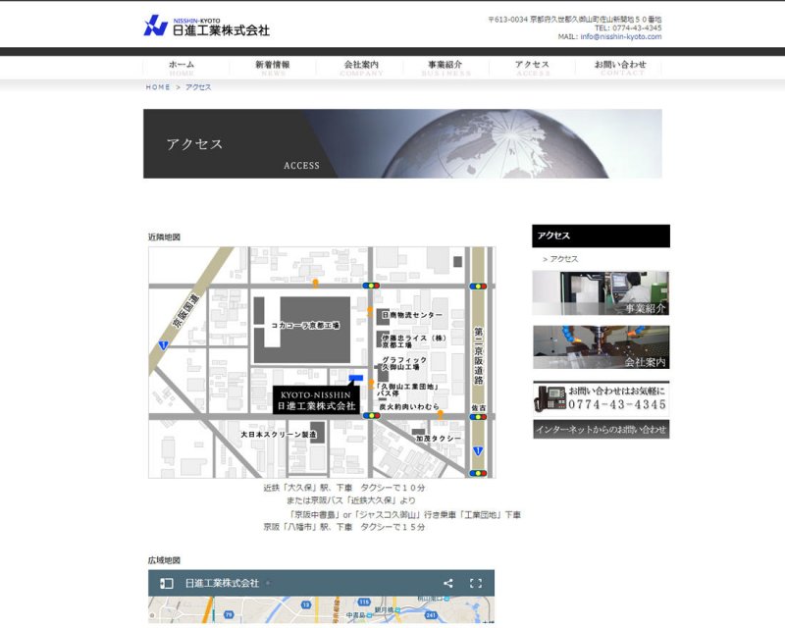The image size is (785, 628).
Task: Open the ホーム navigation menu item
Action: (182, 68)
